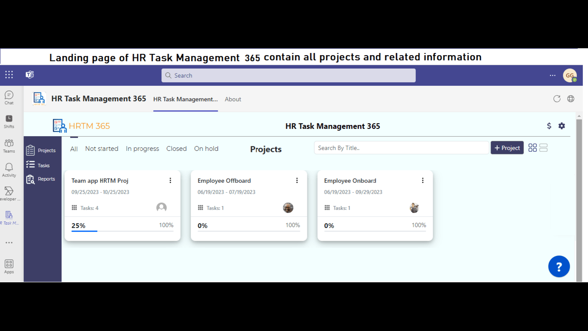588x331 pixels.
Task: Click Tasks: 4 on Team app card
Action: pyautogui.click(x=85, y=208)
